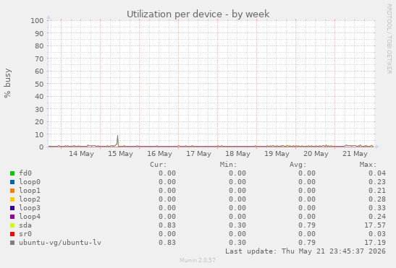396x268 pixels.
Task: Click the sda current value 0.83
Action: point(167,225)
